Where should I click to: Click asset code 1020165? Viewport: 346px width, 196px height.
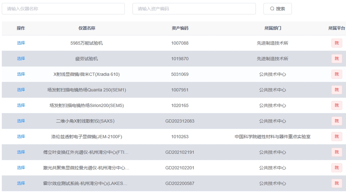[180, 106]
